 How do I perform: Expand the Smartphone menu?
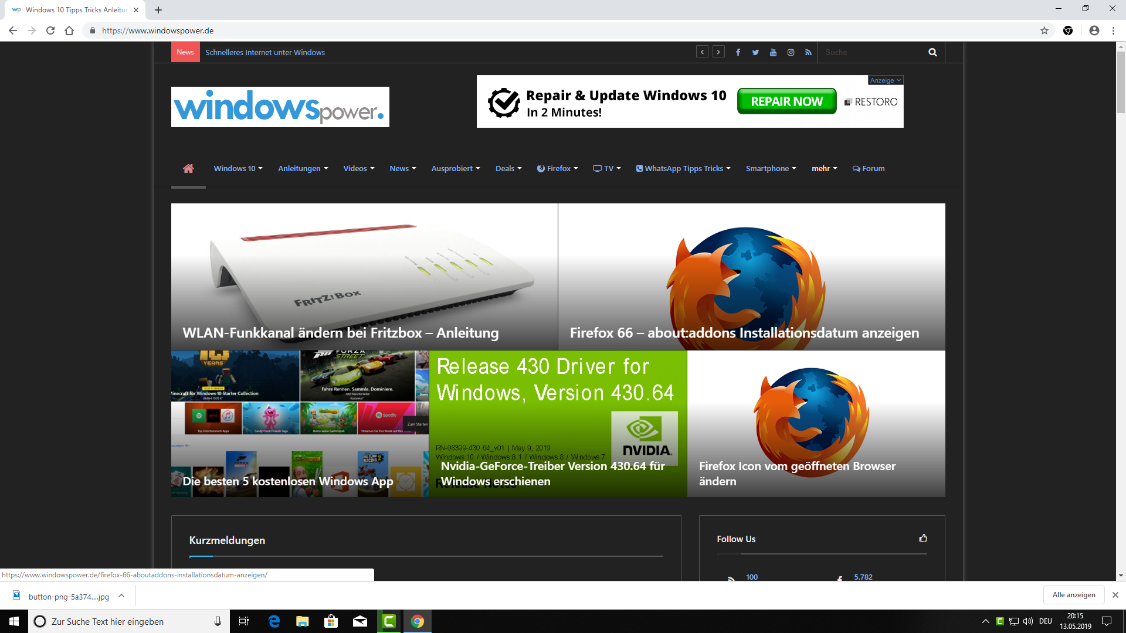tap(771, 168)
